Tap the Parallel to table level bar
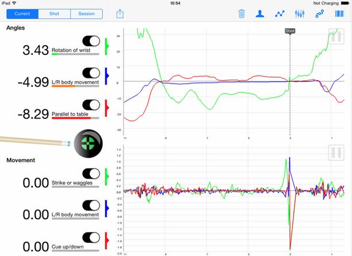The width and height of the screenshot is (352, 256). (75, 118)
